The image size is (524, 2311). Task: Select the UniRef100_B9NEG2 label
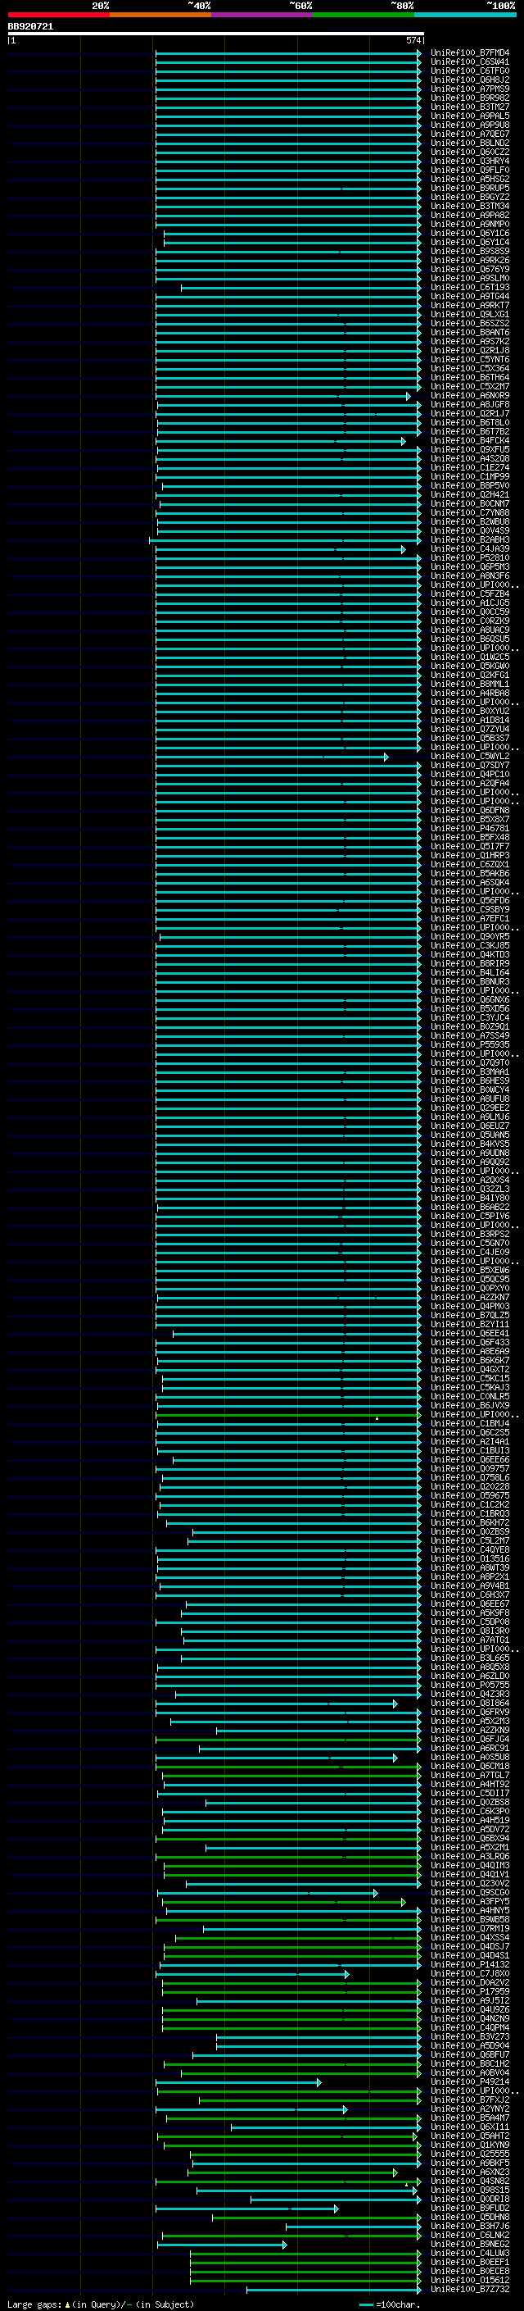pyautogui.click(x=469, y=2244)
